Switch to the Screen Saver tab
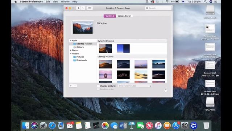Screen dimensions: 232x131 coord(124,16)
